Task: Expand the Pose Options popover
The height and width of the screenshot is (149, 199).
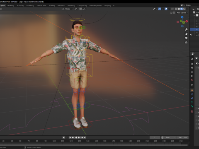Action: click(182, 13)
